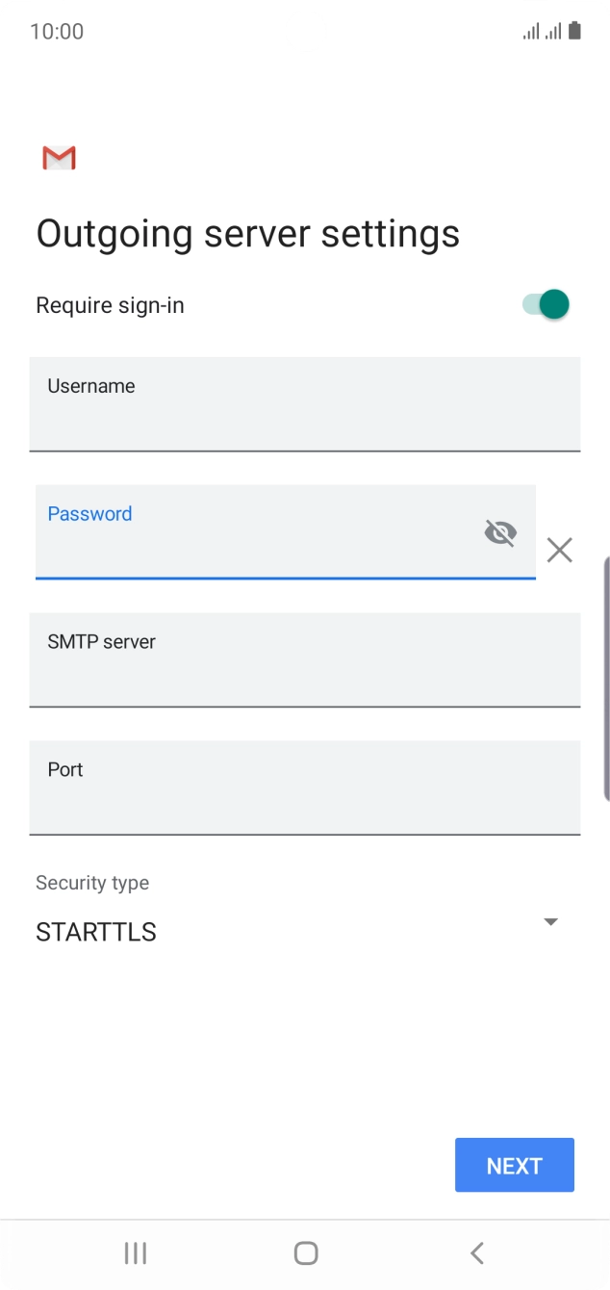Show password via the eye icon
The height and width of the screenshot is (1290, 610).
[x=500, y=532]
